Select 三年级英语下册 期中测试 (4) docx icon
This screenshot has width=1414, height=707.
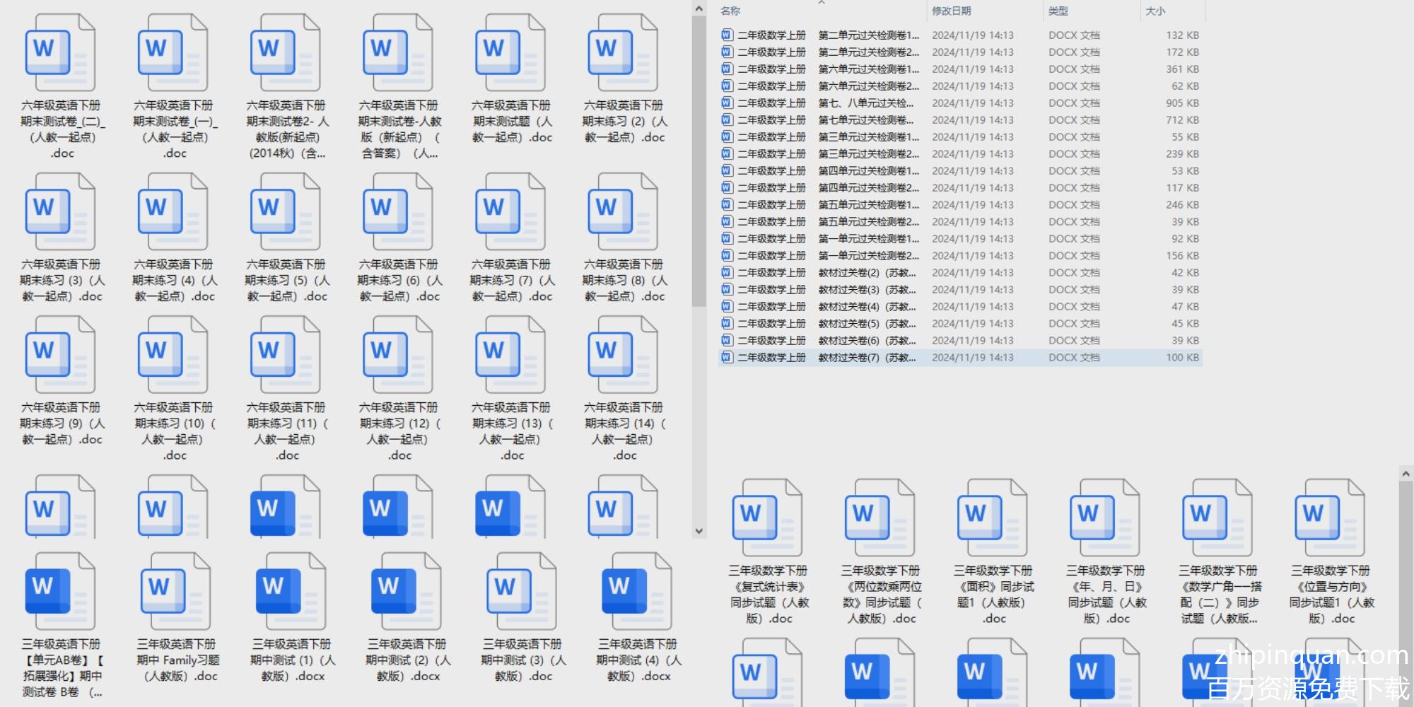(x=636, y=592)
